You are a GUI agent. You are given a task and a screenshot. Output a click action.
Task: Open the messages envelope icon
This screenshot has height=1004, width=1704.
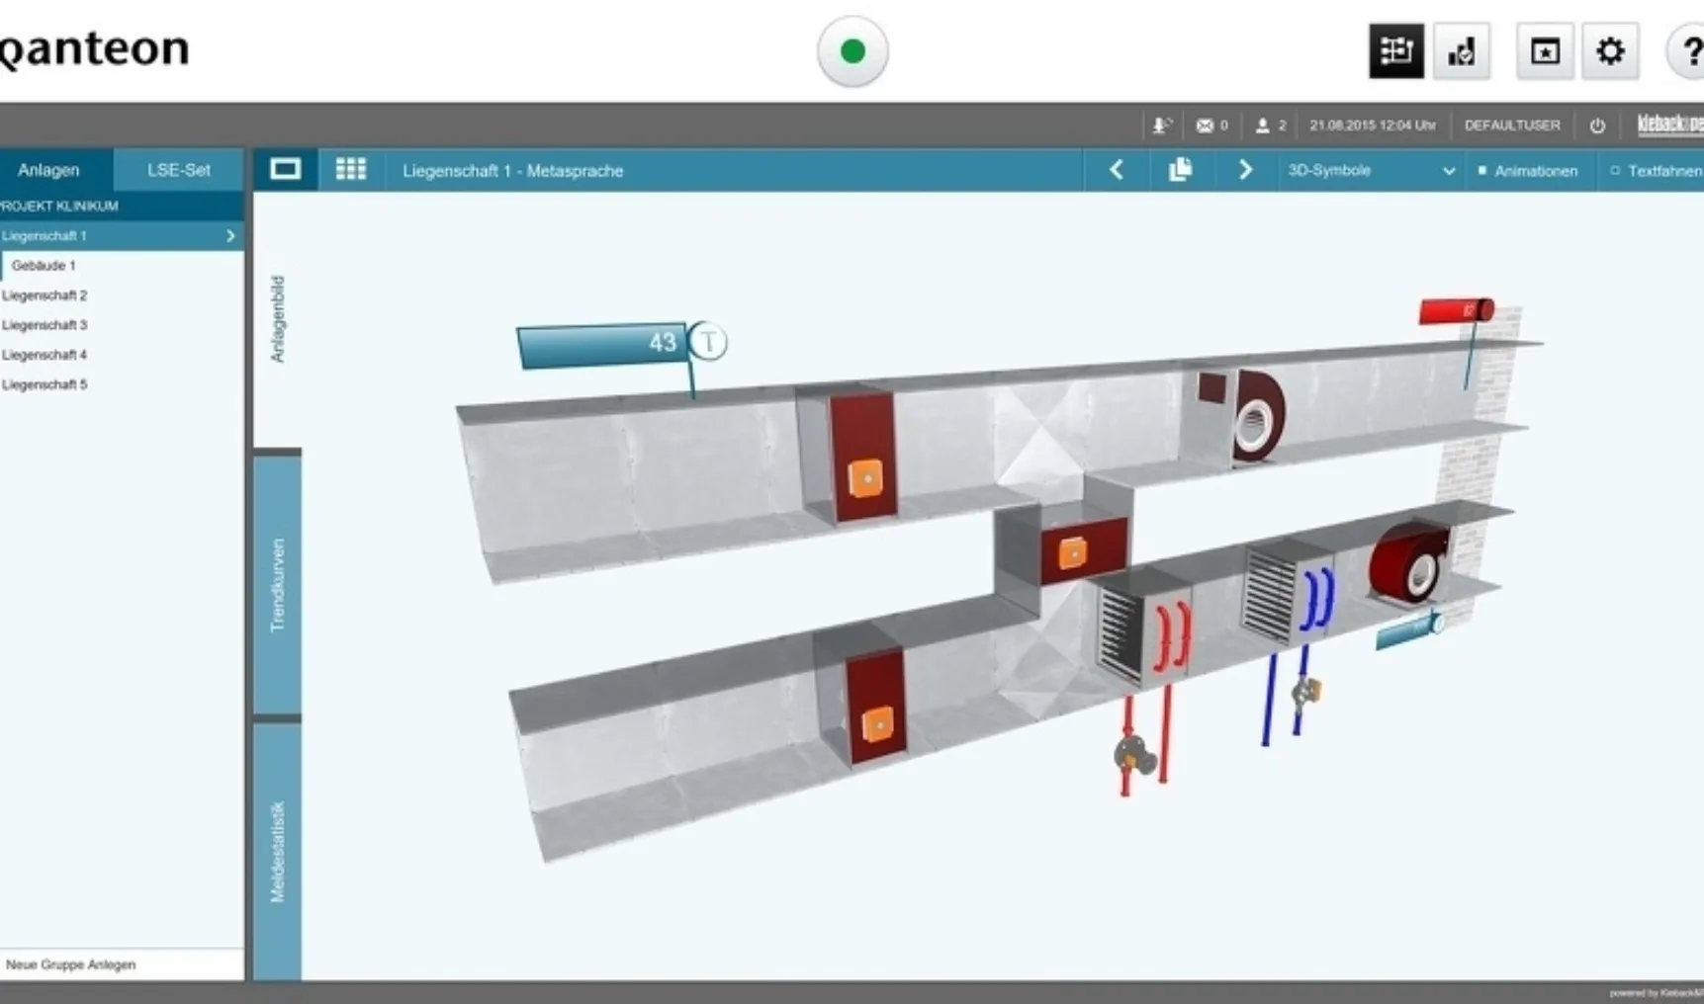point(1204,125)
